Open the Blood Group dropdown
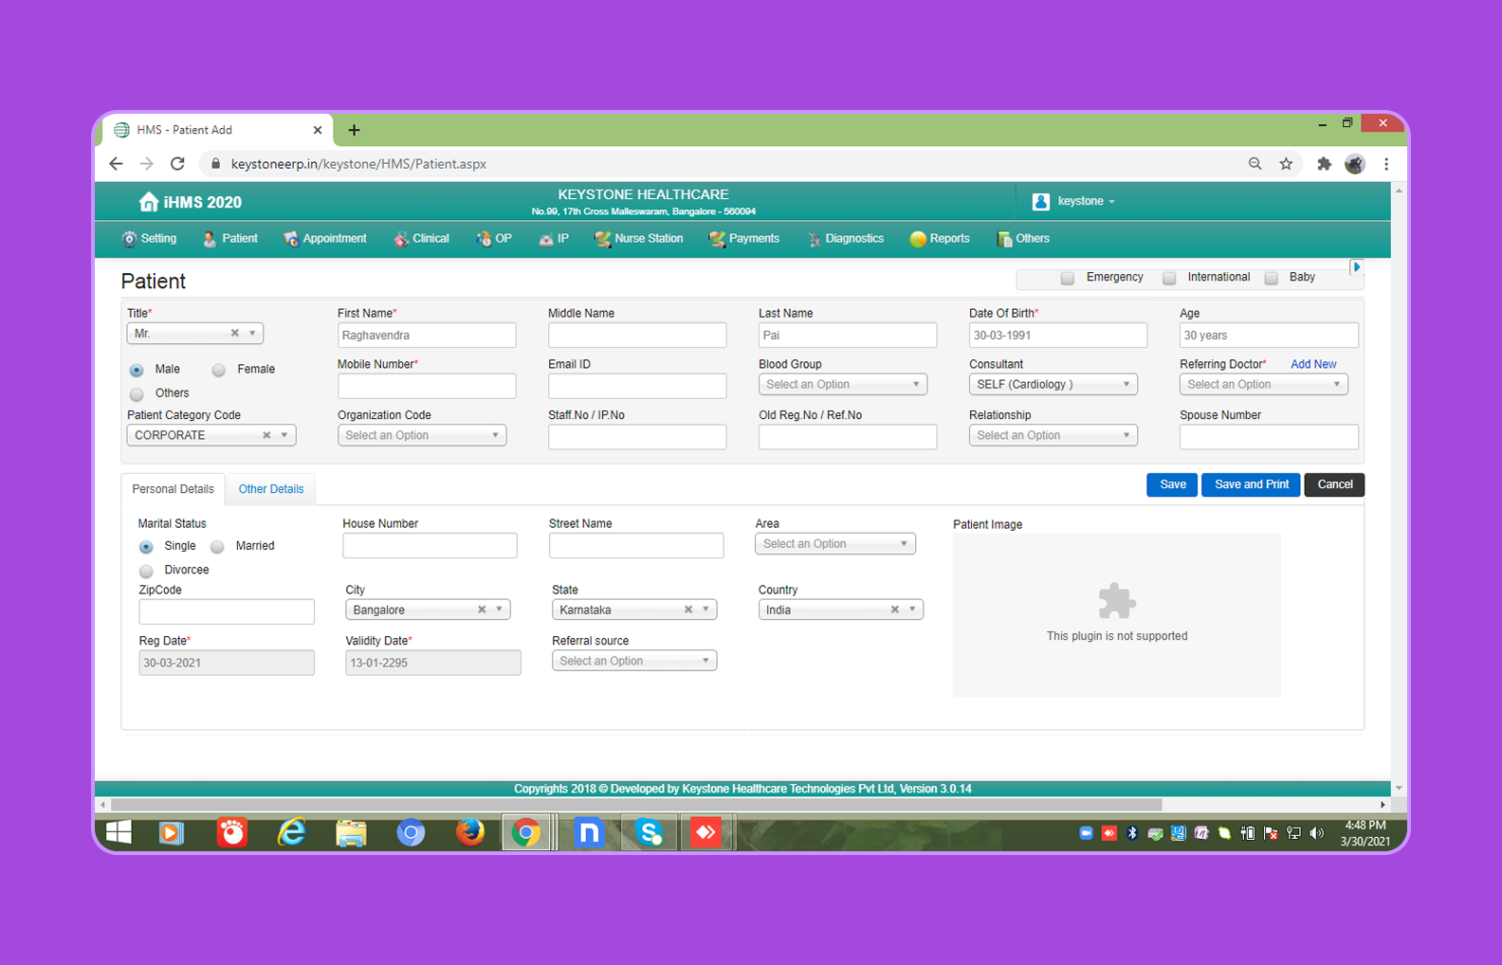 click(x=842, y=384)
